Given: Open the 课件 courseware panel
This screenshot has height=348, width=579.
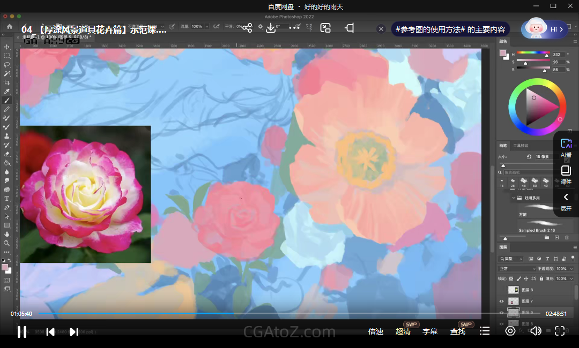Looking at the screenshot, I should [x=566, y=175].
